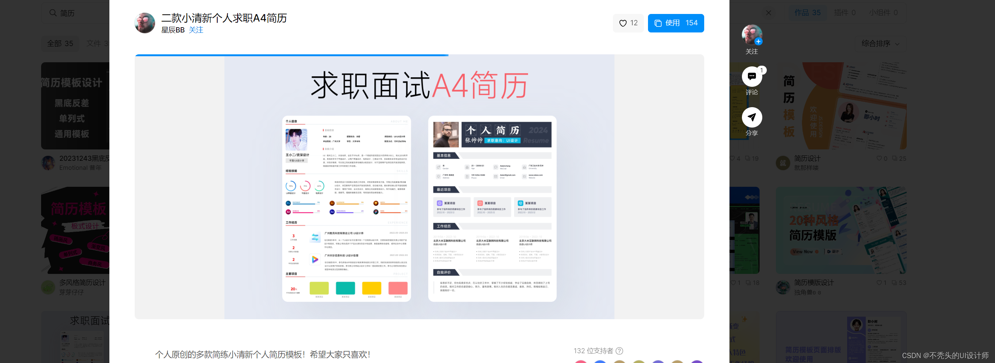Click the search field containing 简历

pos(75,13)
